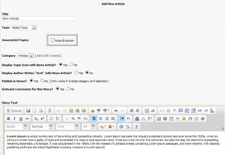Select No for Display Topic Icon
This screenshot has width=225, height=155.
pyautogui.click(x=71, y=64)
